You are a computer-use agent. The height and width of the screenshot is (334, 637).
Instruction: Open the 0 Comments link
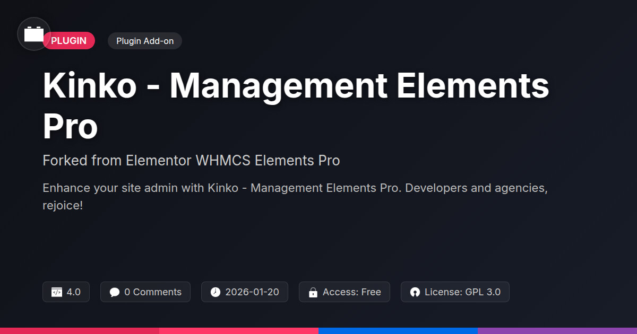[x=153, y=292]
